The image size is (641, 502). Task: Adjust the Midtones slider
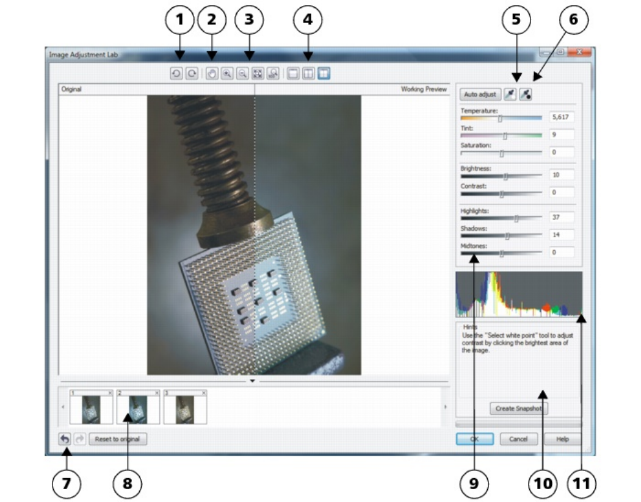[501, 254]
